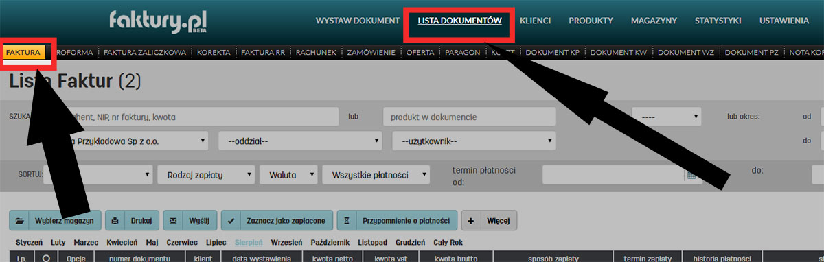Click the calendar icon beside termin płatności
This screenshot has height=262, width=824.
[691, 176]
